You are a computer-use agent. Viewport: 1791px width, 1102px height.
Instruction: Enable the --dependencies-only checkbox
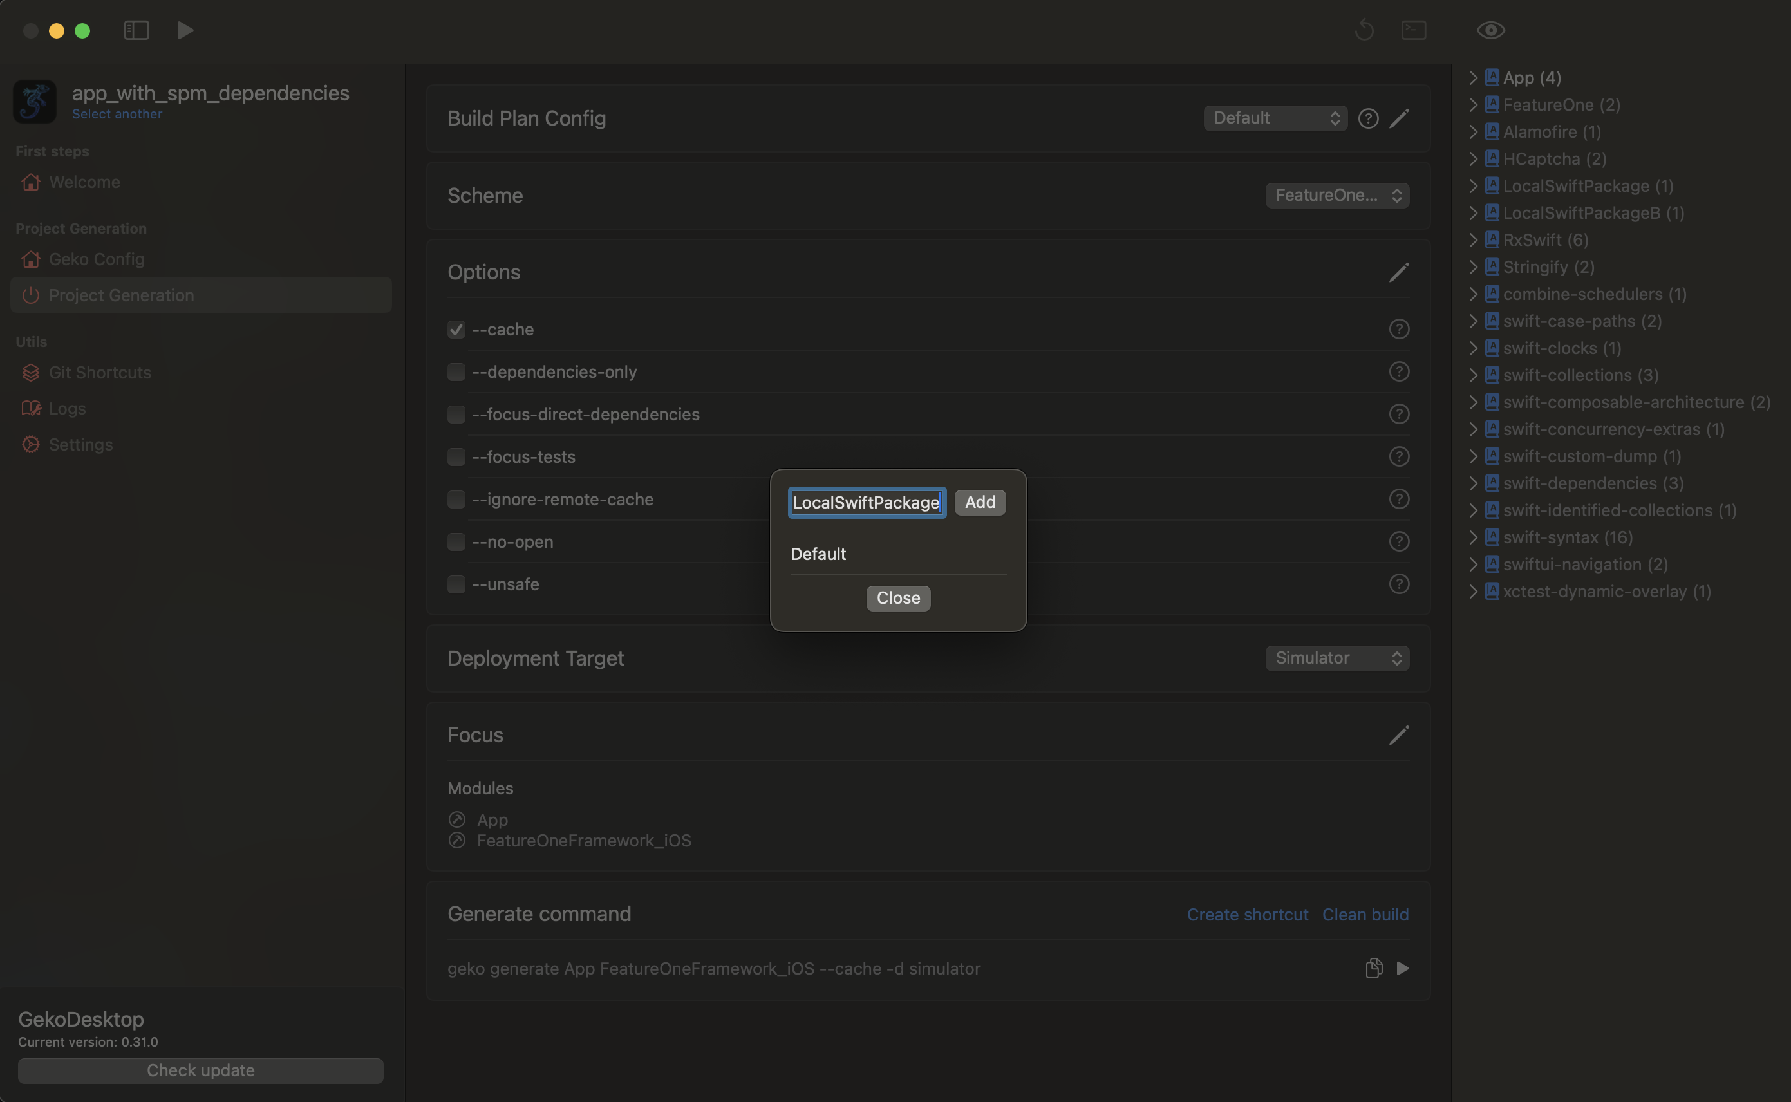pyautogui.click(x=456, y=371)
